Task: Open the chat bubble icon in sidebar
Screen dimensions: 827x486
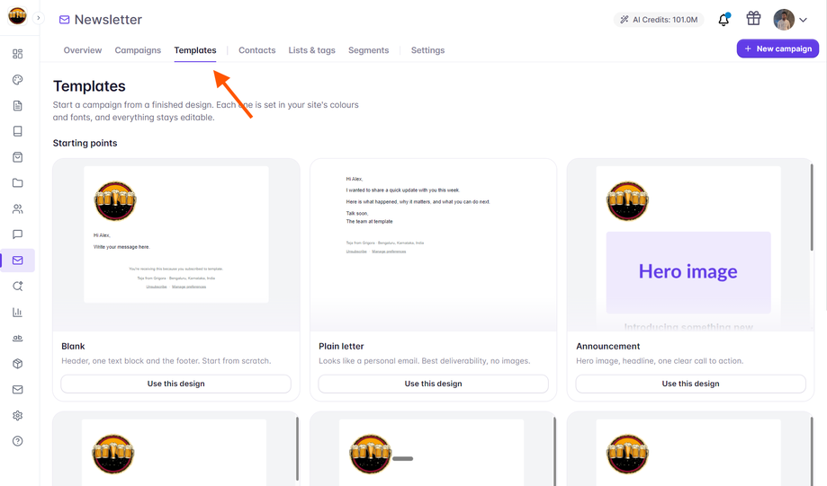Action: [x=17, y=234]
